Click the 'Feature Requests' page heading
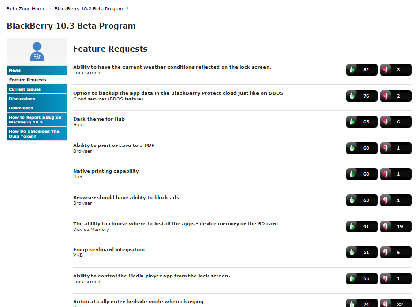This screenshot has width=419, height=307. tap(110, 49)
